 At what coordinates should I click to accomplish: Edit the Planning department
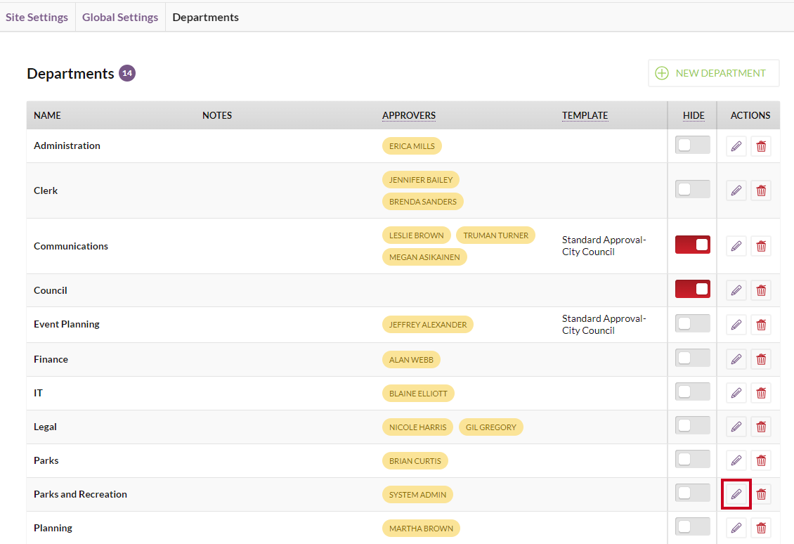click(736, 529)
